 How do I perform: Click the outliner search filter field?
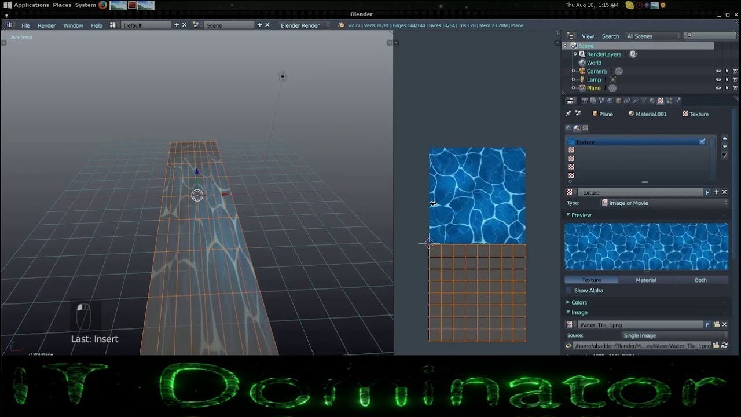(x=710, y=36)
